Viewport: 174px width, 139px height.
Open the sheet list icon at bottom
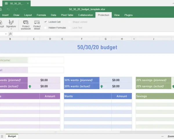tap(2, 136)
